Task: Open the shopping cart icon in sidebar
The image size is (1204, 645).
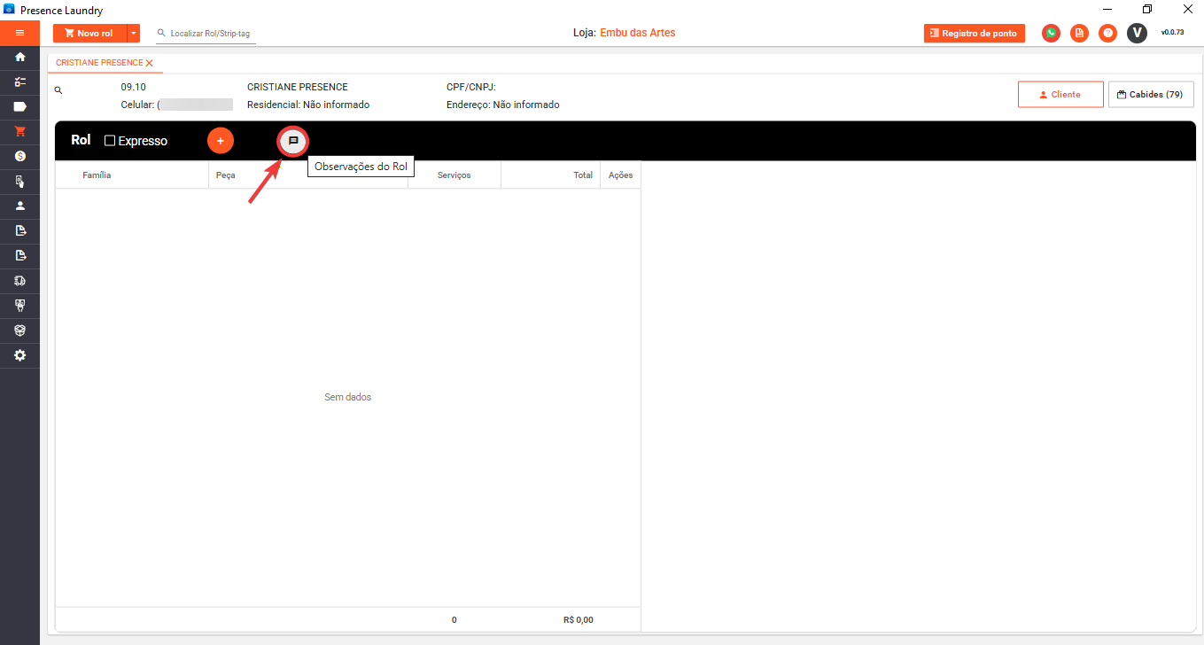Action: 19,131
